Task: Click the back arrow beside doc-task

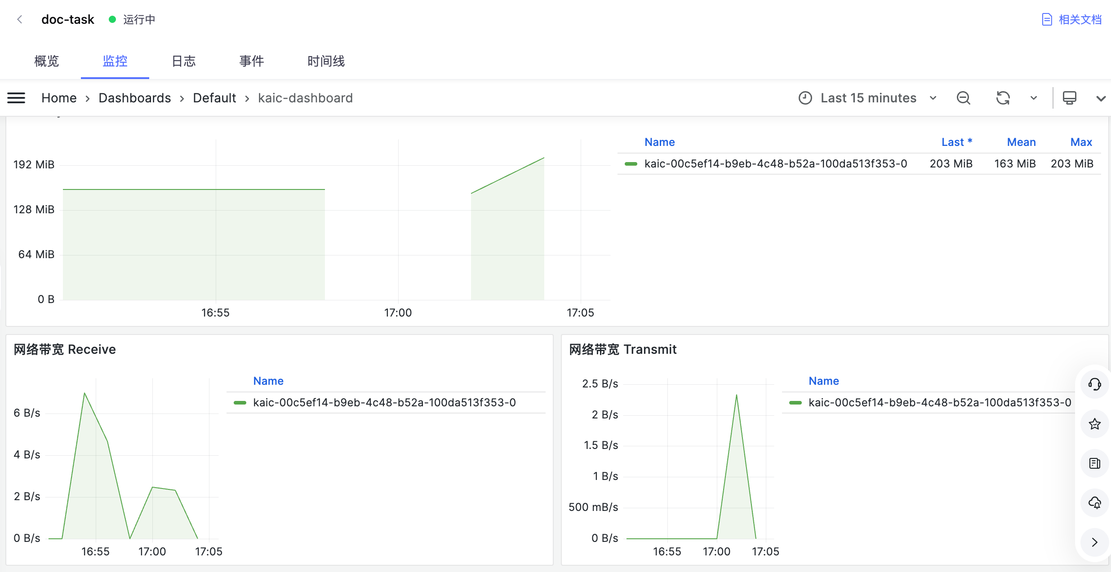Action: click(x=19, y=19)
